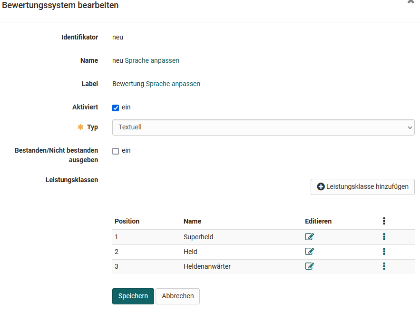Open Sprache anpassen next to Name

(152, 60)
